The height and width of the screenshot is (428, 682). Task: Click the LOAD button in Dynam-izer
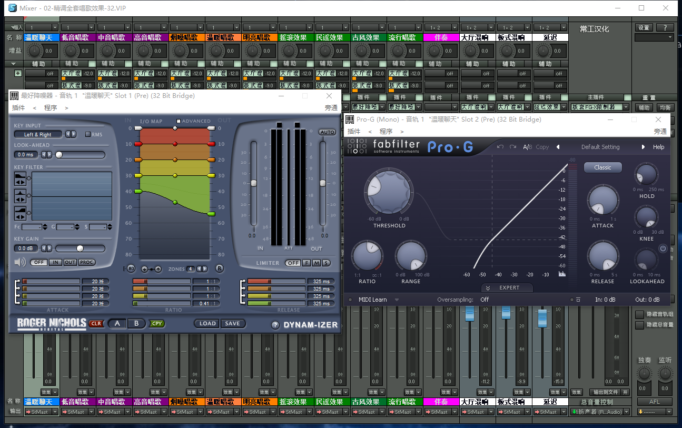(x=207, y=324)
